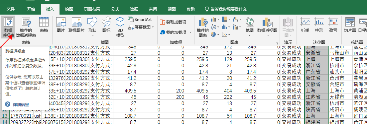The width and height of the screenshot is (367, 124).
Task: Click the 告诉我你想要做什么 search box
Action: point(226,9)
